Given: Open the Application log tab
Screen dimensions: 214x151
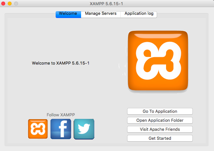Looking at the screenshot, I should pyautogui.click(x=139, y=14).
